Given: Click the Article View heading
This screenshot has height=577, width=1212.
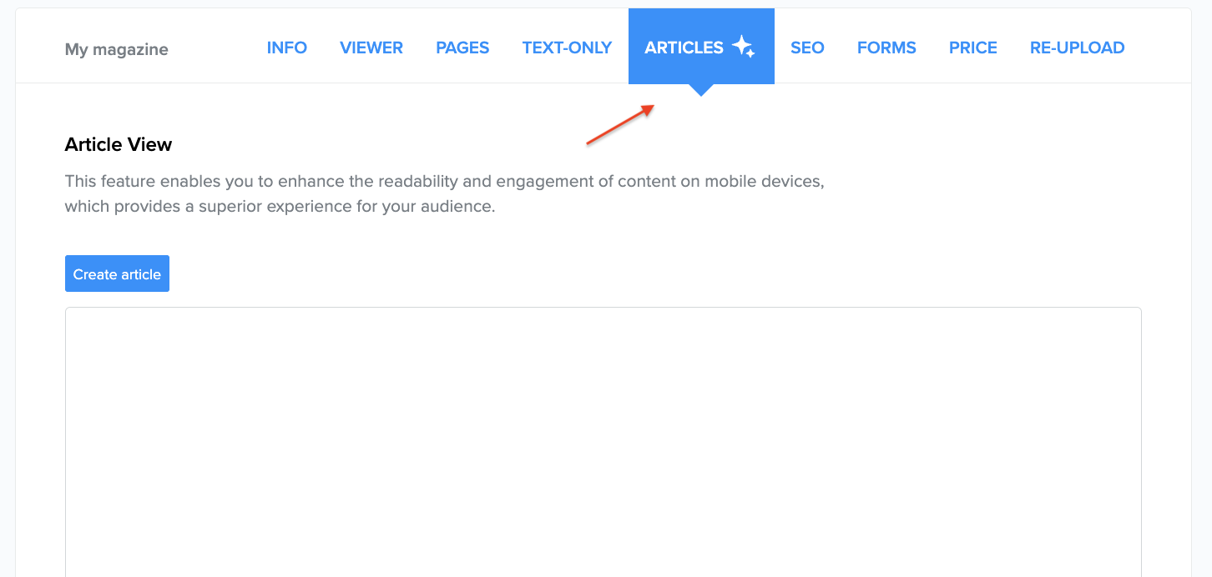Looking at the screenshot, I should pos(118,144).
